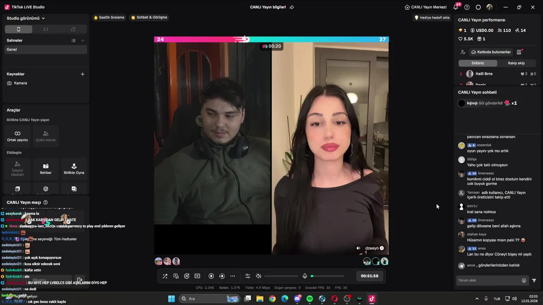Open the Çoklu konuk tool

pos(46,136)
